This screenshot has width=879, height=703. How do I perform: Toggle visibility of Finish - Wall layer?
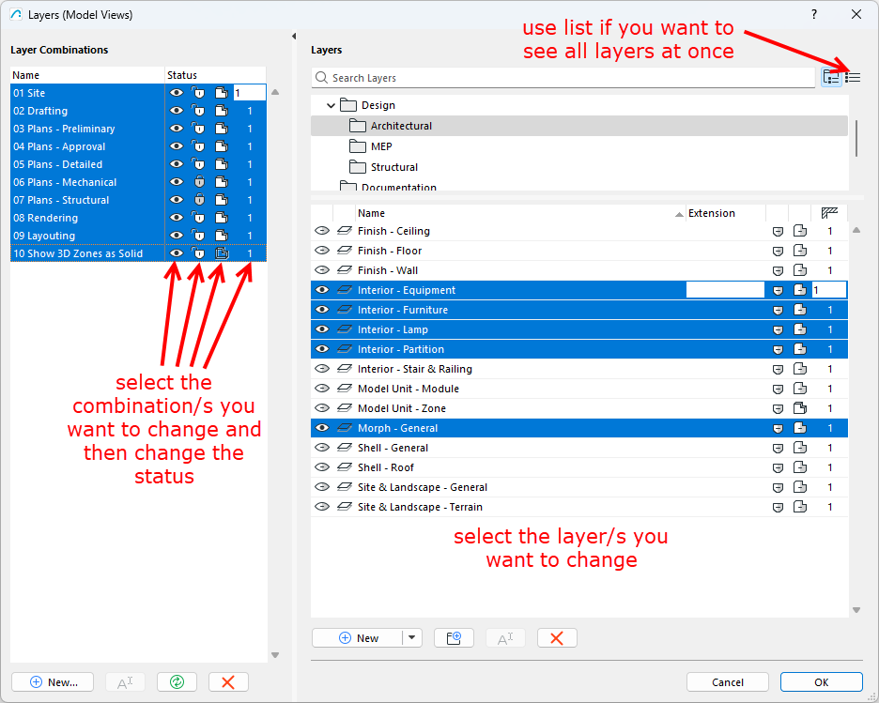322,270
